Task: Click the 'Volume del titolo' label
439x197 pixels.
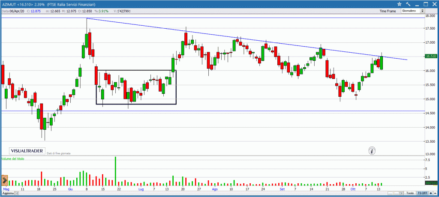Action: (13, 158)
